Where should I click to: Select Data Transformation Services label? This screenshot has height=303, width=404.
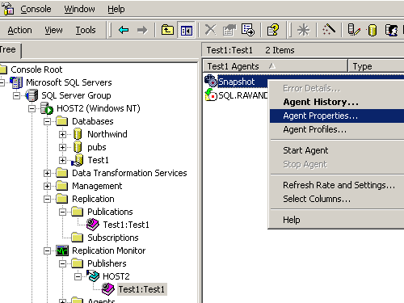tap(129, 173)
